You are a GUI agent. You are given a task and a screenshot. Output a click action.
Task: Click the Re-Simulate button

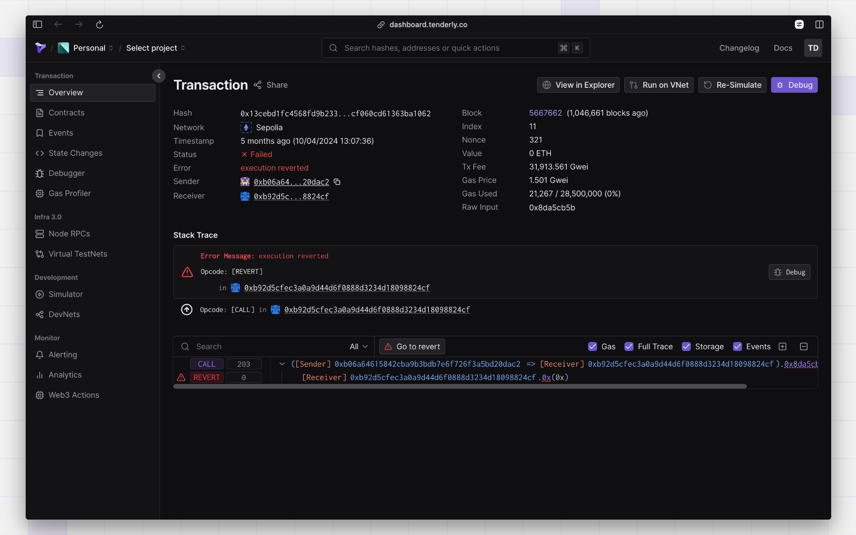pos(732,85)
